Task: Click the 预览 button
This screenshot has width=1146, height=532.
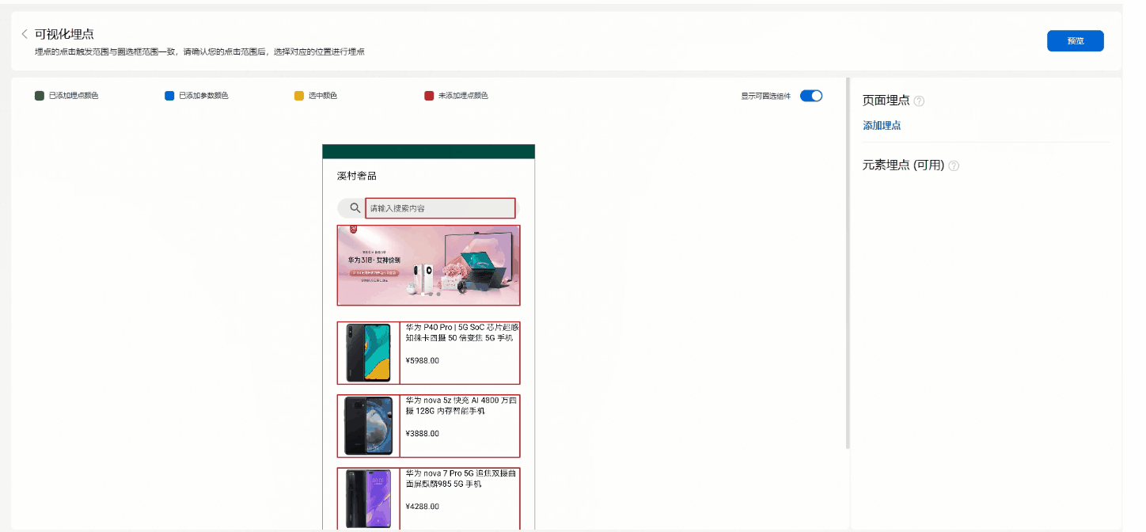Action: (1075, 41)
